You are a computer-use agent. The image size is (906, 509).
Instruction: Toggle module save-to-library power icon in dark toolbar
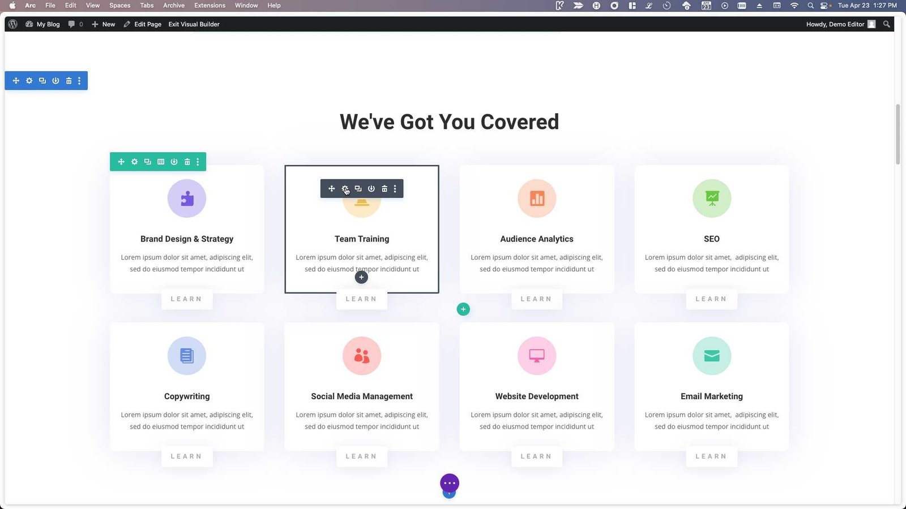[x=371, y=189]
